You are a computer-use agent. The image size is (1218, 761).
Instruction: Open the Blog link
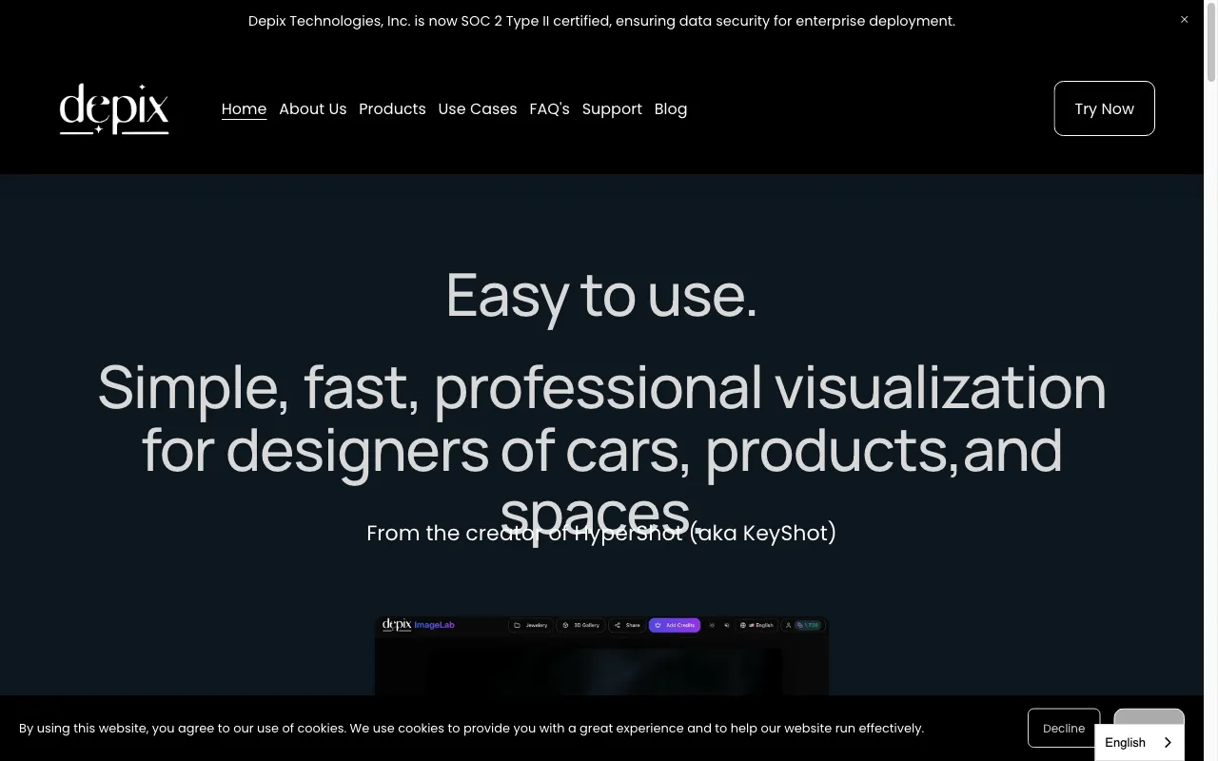coord(671,108)
